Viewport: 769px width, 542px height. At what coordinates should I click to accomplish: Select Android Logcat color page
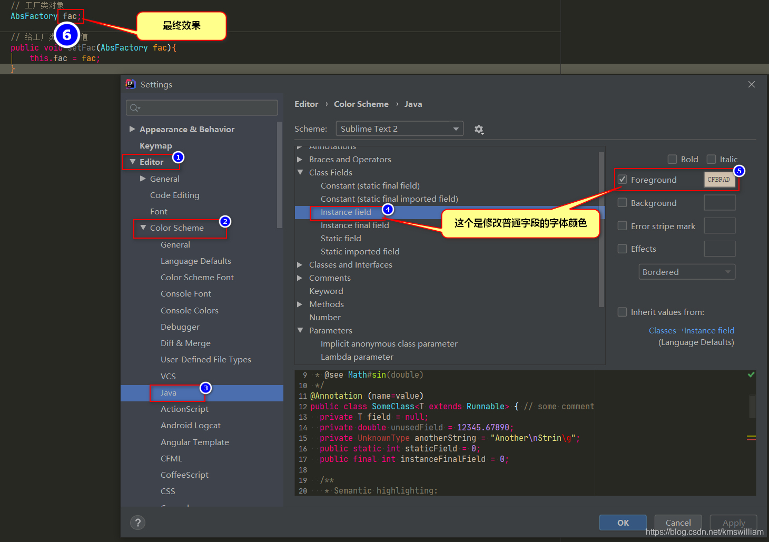pyautogui.click(x=190, y=425)
